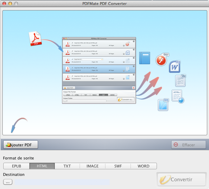This screenshot has width=209, height=189.
Task: Click the red PDF file icon in the illustration
Action: pos(35,39)
